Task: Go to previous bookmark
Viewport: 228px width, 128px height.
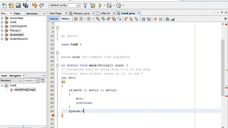Action: (x=126, y=19)
